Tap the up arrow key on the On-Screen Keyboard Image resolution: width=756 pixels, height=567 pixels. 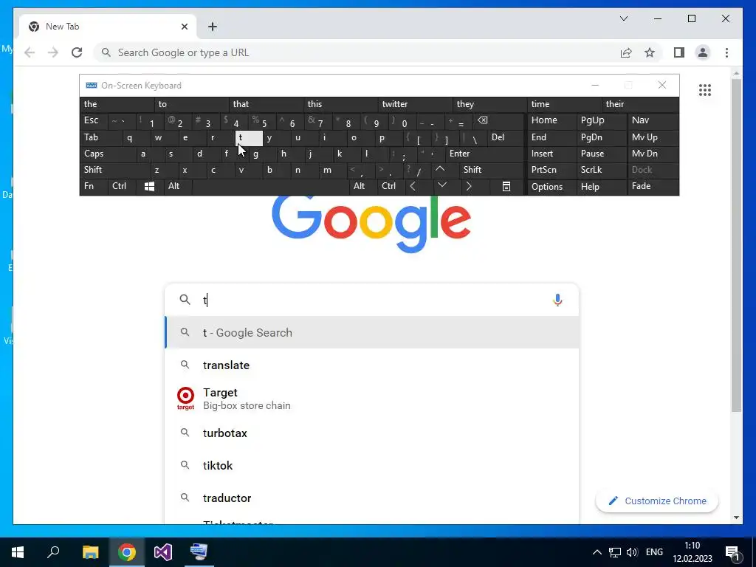pyautogui.click(x=440, y=169)
